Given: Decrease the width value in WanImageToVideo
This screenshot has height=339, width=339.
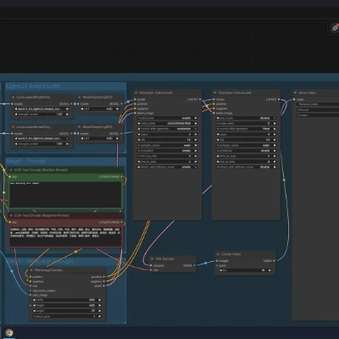Looking at the screenshot, I should [34, 300].
